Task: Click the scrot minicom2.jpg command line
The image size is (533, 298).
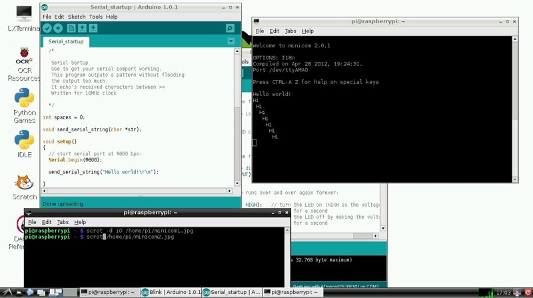Action: pos(99,237)
